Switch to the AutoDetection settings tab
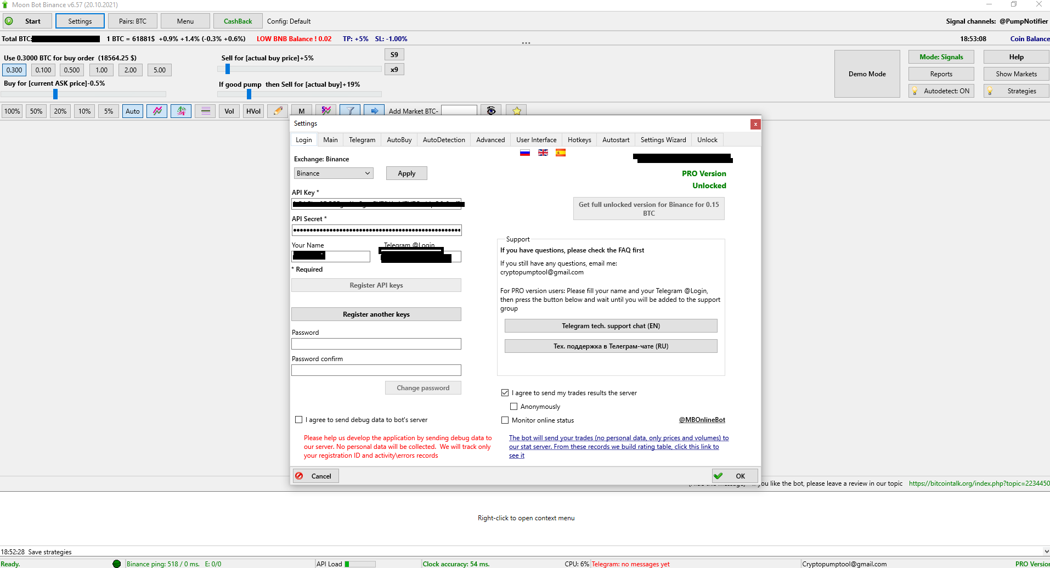Screen dimensions: 1050x568 tap(443, 140)
